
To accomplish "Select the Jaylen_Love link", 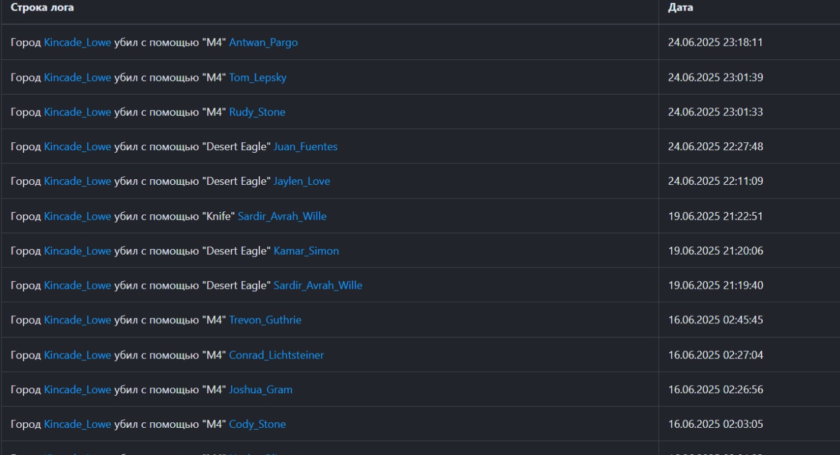I will (x=301, y=181).
